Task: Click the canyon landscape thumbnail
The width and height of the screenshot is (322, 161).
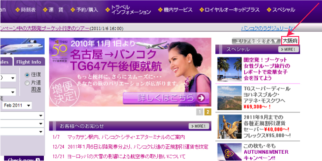Action: (230, 98)
